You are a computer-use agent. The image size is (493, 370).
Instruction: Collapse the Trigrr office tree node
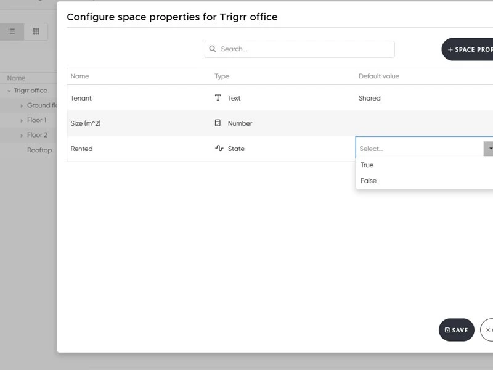pyautogui.click(x=9, y=91)
